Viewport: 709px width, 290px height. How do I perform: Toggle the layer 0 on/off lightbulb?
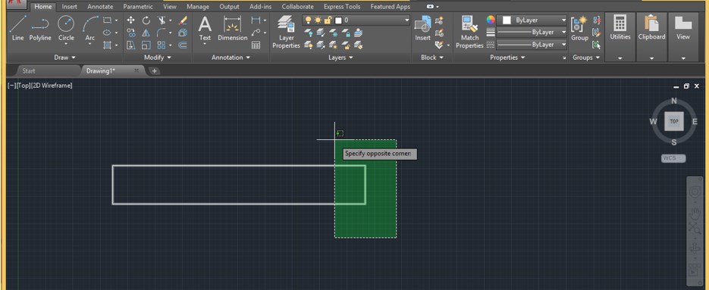coord(309,20)
